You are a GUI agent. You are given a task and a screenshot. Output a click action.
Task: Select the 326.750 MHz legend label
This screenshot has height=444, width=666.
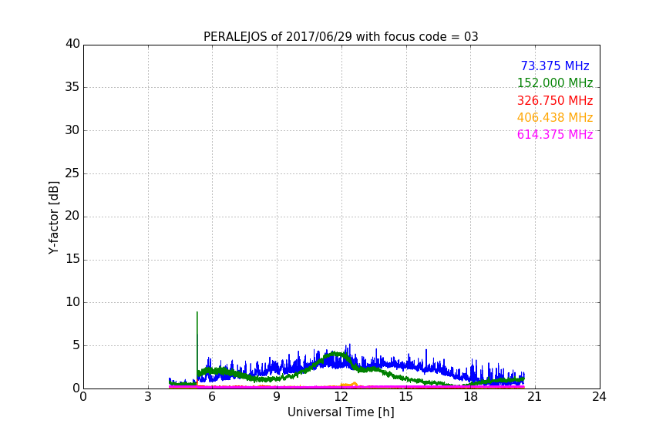555,100
